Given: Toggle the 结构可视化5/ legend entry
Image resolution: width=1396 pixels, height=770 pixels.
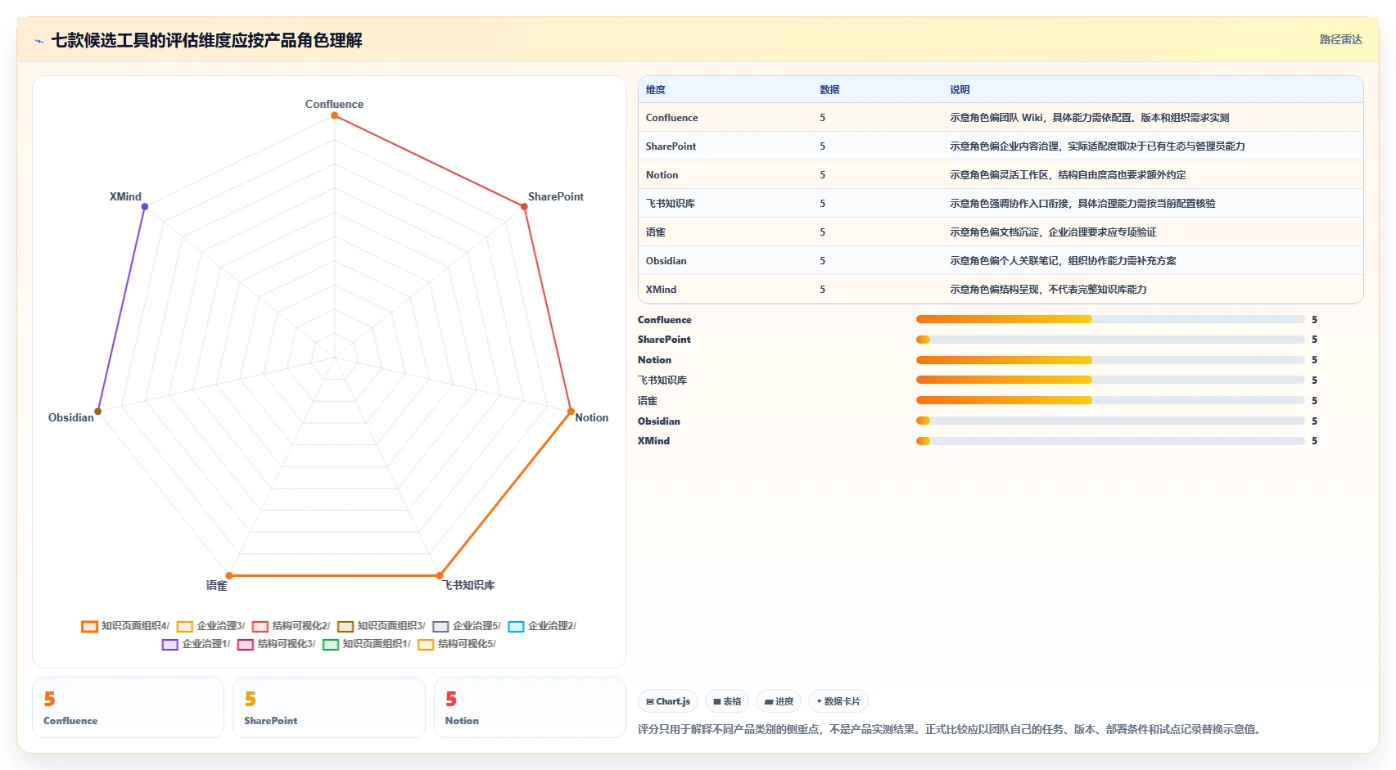Looking at the screenshot, I should point(457,644).
